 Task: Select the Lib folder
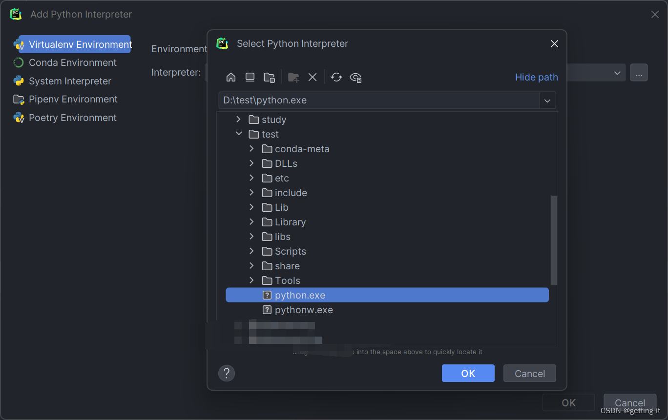click(282, 207)
